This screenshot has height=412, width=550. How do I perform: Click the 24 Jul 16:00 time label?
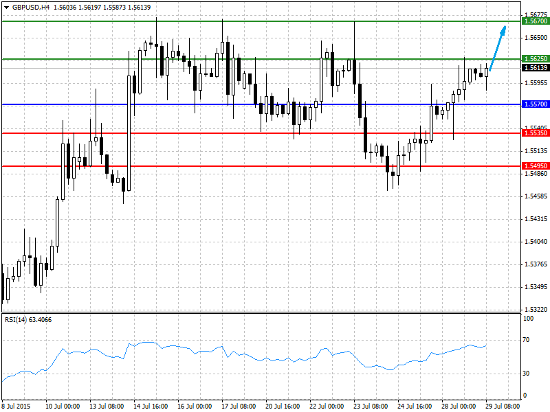[415, 406]
